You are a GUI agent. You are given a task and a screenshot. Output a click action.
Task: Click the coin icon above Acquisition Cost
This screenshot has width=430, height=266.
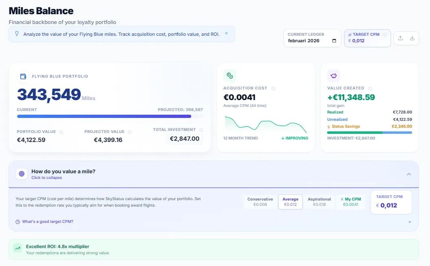230,75
